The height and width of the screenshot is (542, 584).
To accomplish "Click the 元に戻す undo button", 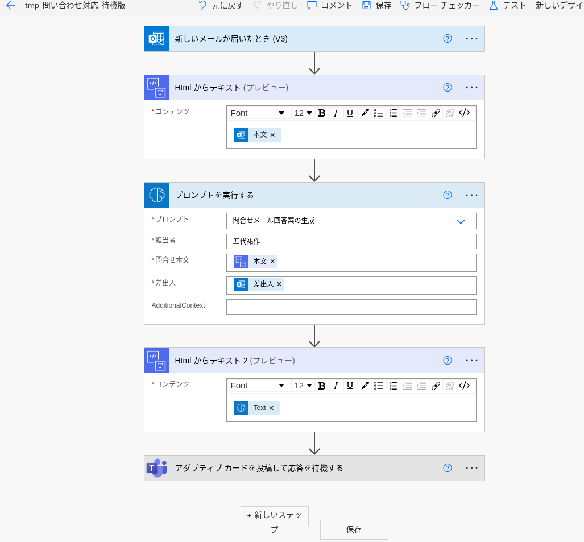I will 221,5.
